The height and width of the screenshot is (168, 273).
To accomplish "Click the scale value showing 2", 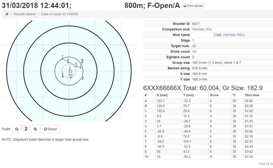I will [x=26, y=129].
